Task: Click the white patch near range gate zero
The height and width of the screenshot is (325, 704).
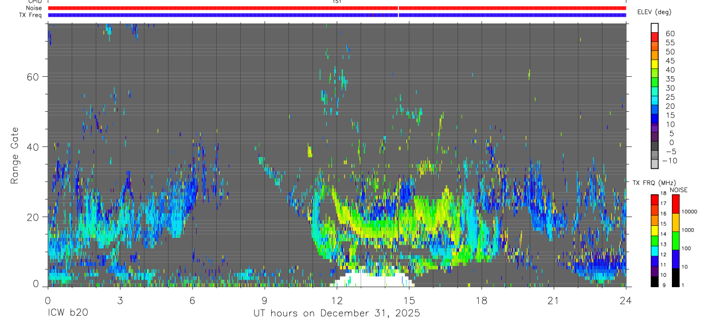Action: coord(372,279)
